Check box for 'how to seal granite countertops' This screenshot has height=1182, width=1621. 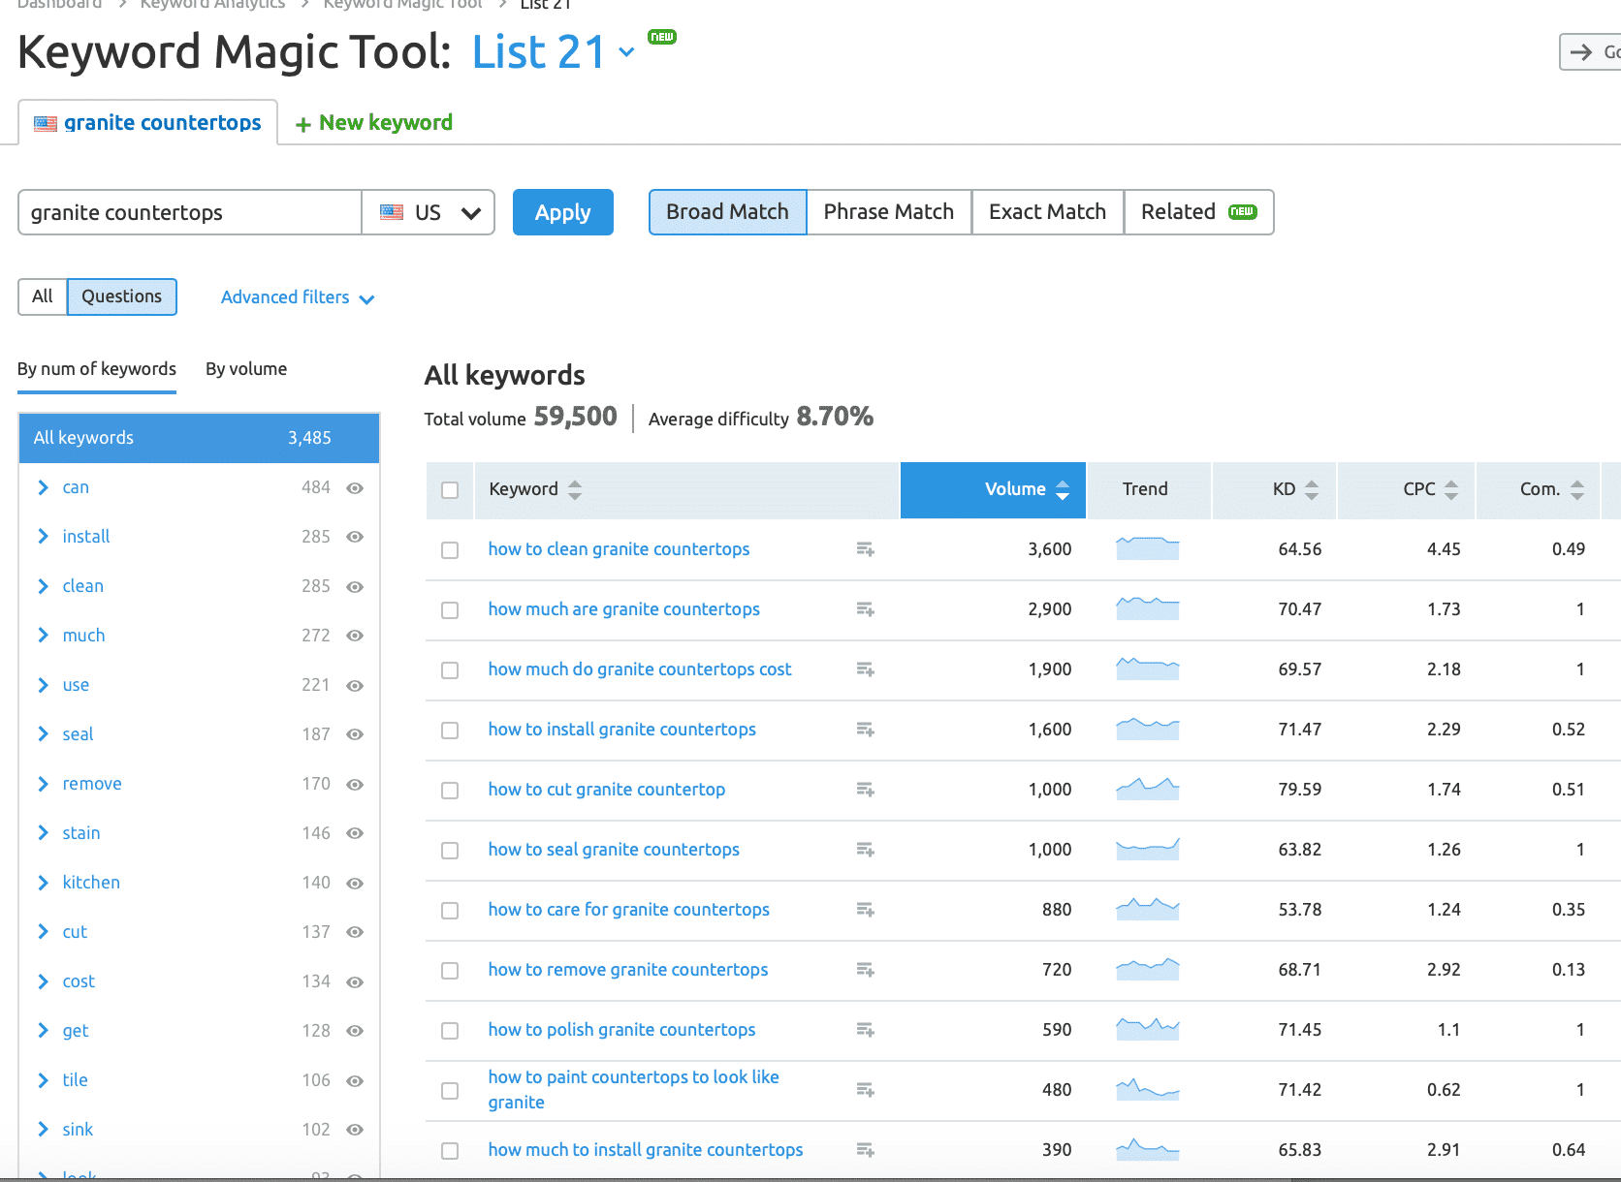(x=450, y=851)
